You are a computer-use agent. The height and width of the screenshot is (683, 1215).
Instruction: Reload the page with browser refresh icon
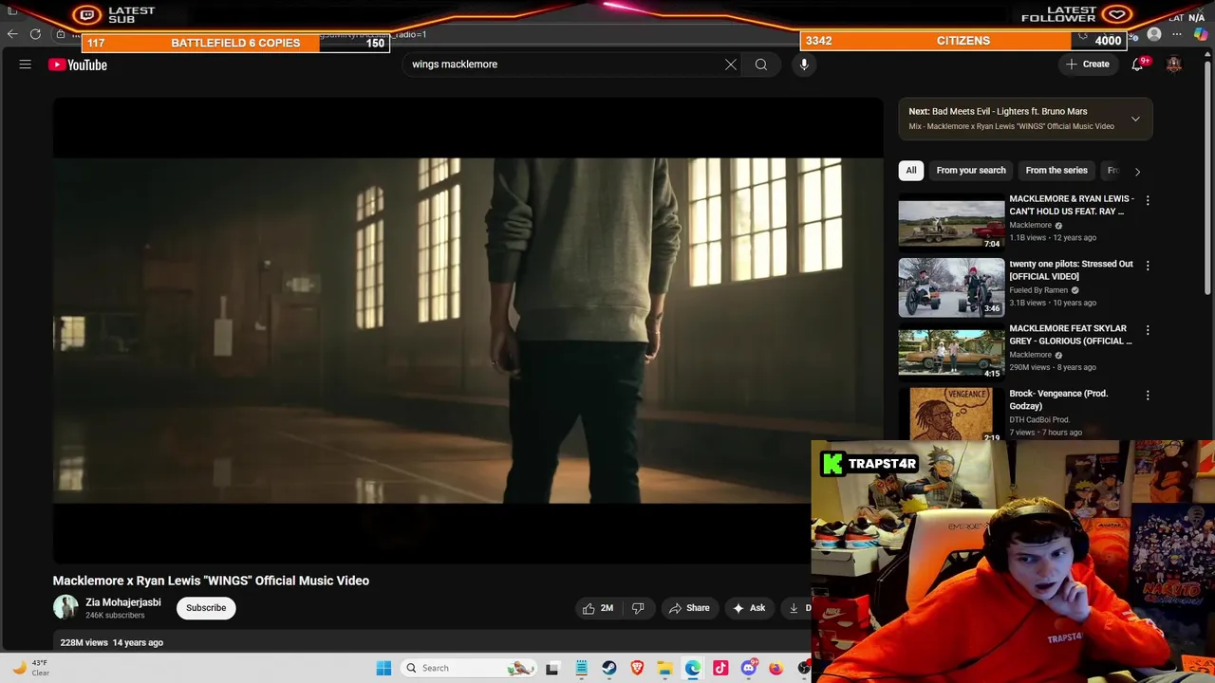(35, 34)
